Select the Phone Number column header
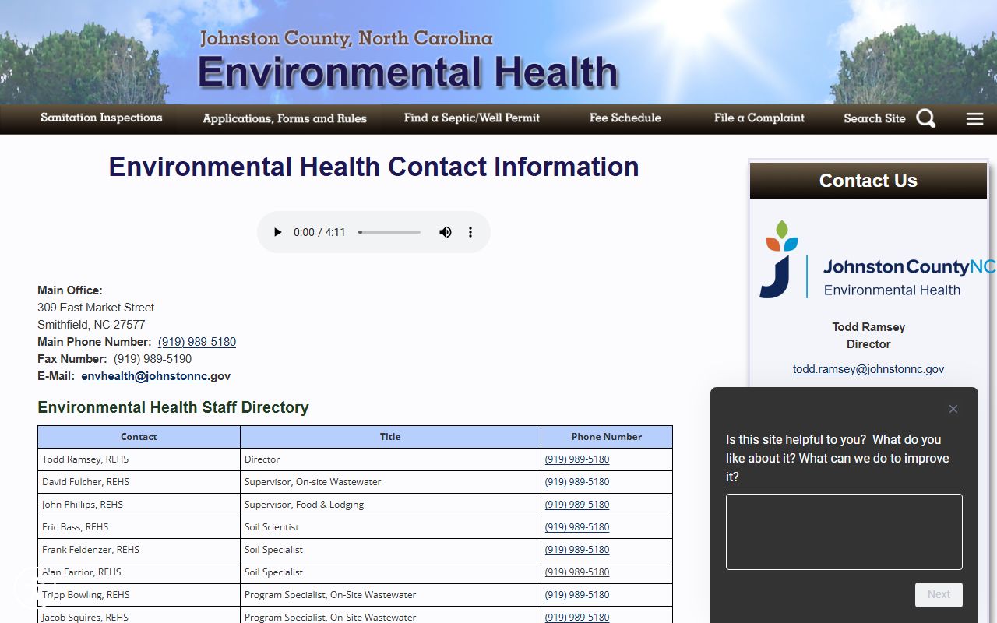The width and height of the screenshot is (997, 623). (607, 437)
